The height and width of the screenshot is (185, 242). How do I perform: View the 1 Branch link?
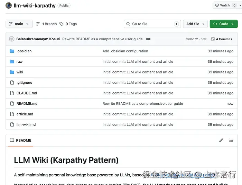coord(46,24)
